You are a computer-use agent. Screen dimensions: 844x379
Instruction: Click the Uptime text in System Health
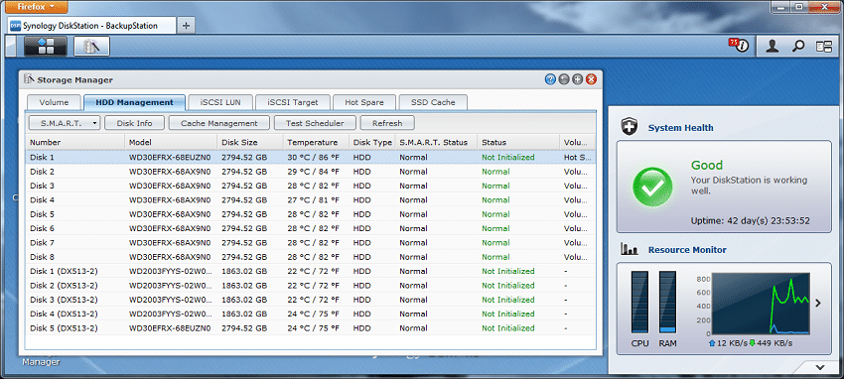(x=750, y=221)
